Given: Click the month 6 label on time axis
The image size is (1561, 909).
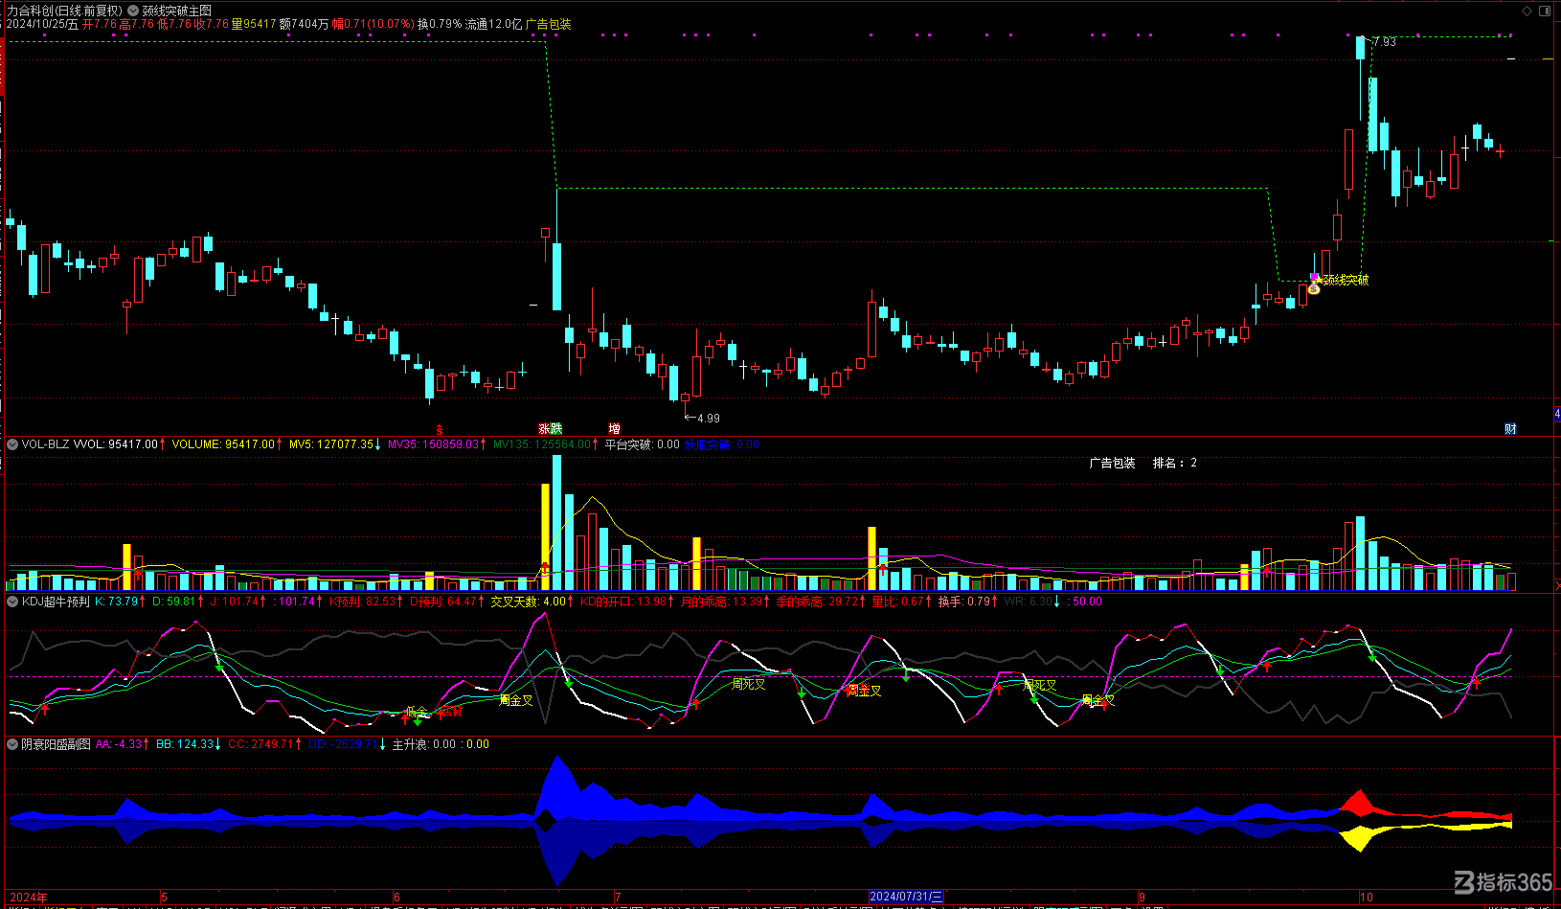Looking at the screenshot, I should (396, 898).
